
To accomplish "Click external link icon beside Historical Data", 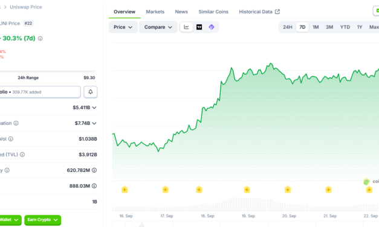I will pos(277,11).
